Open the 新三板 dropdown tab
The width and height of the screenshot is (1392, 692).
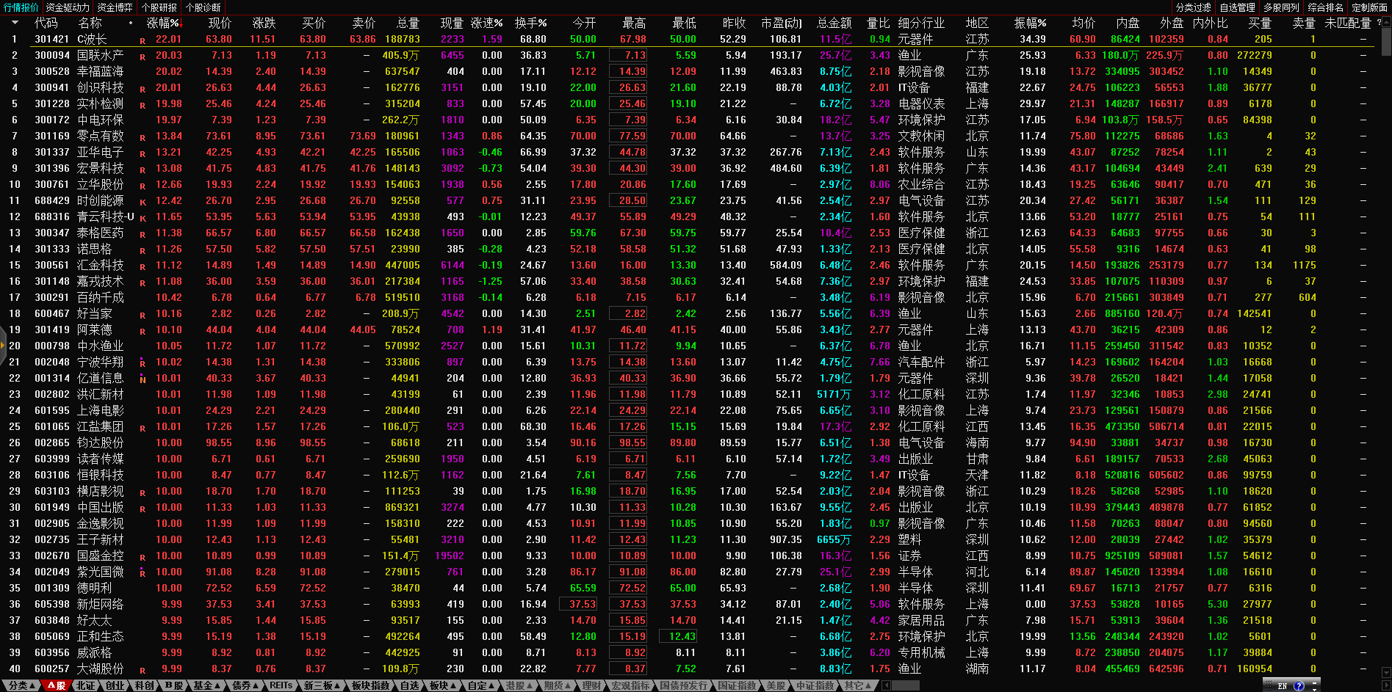(322, 685)
